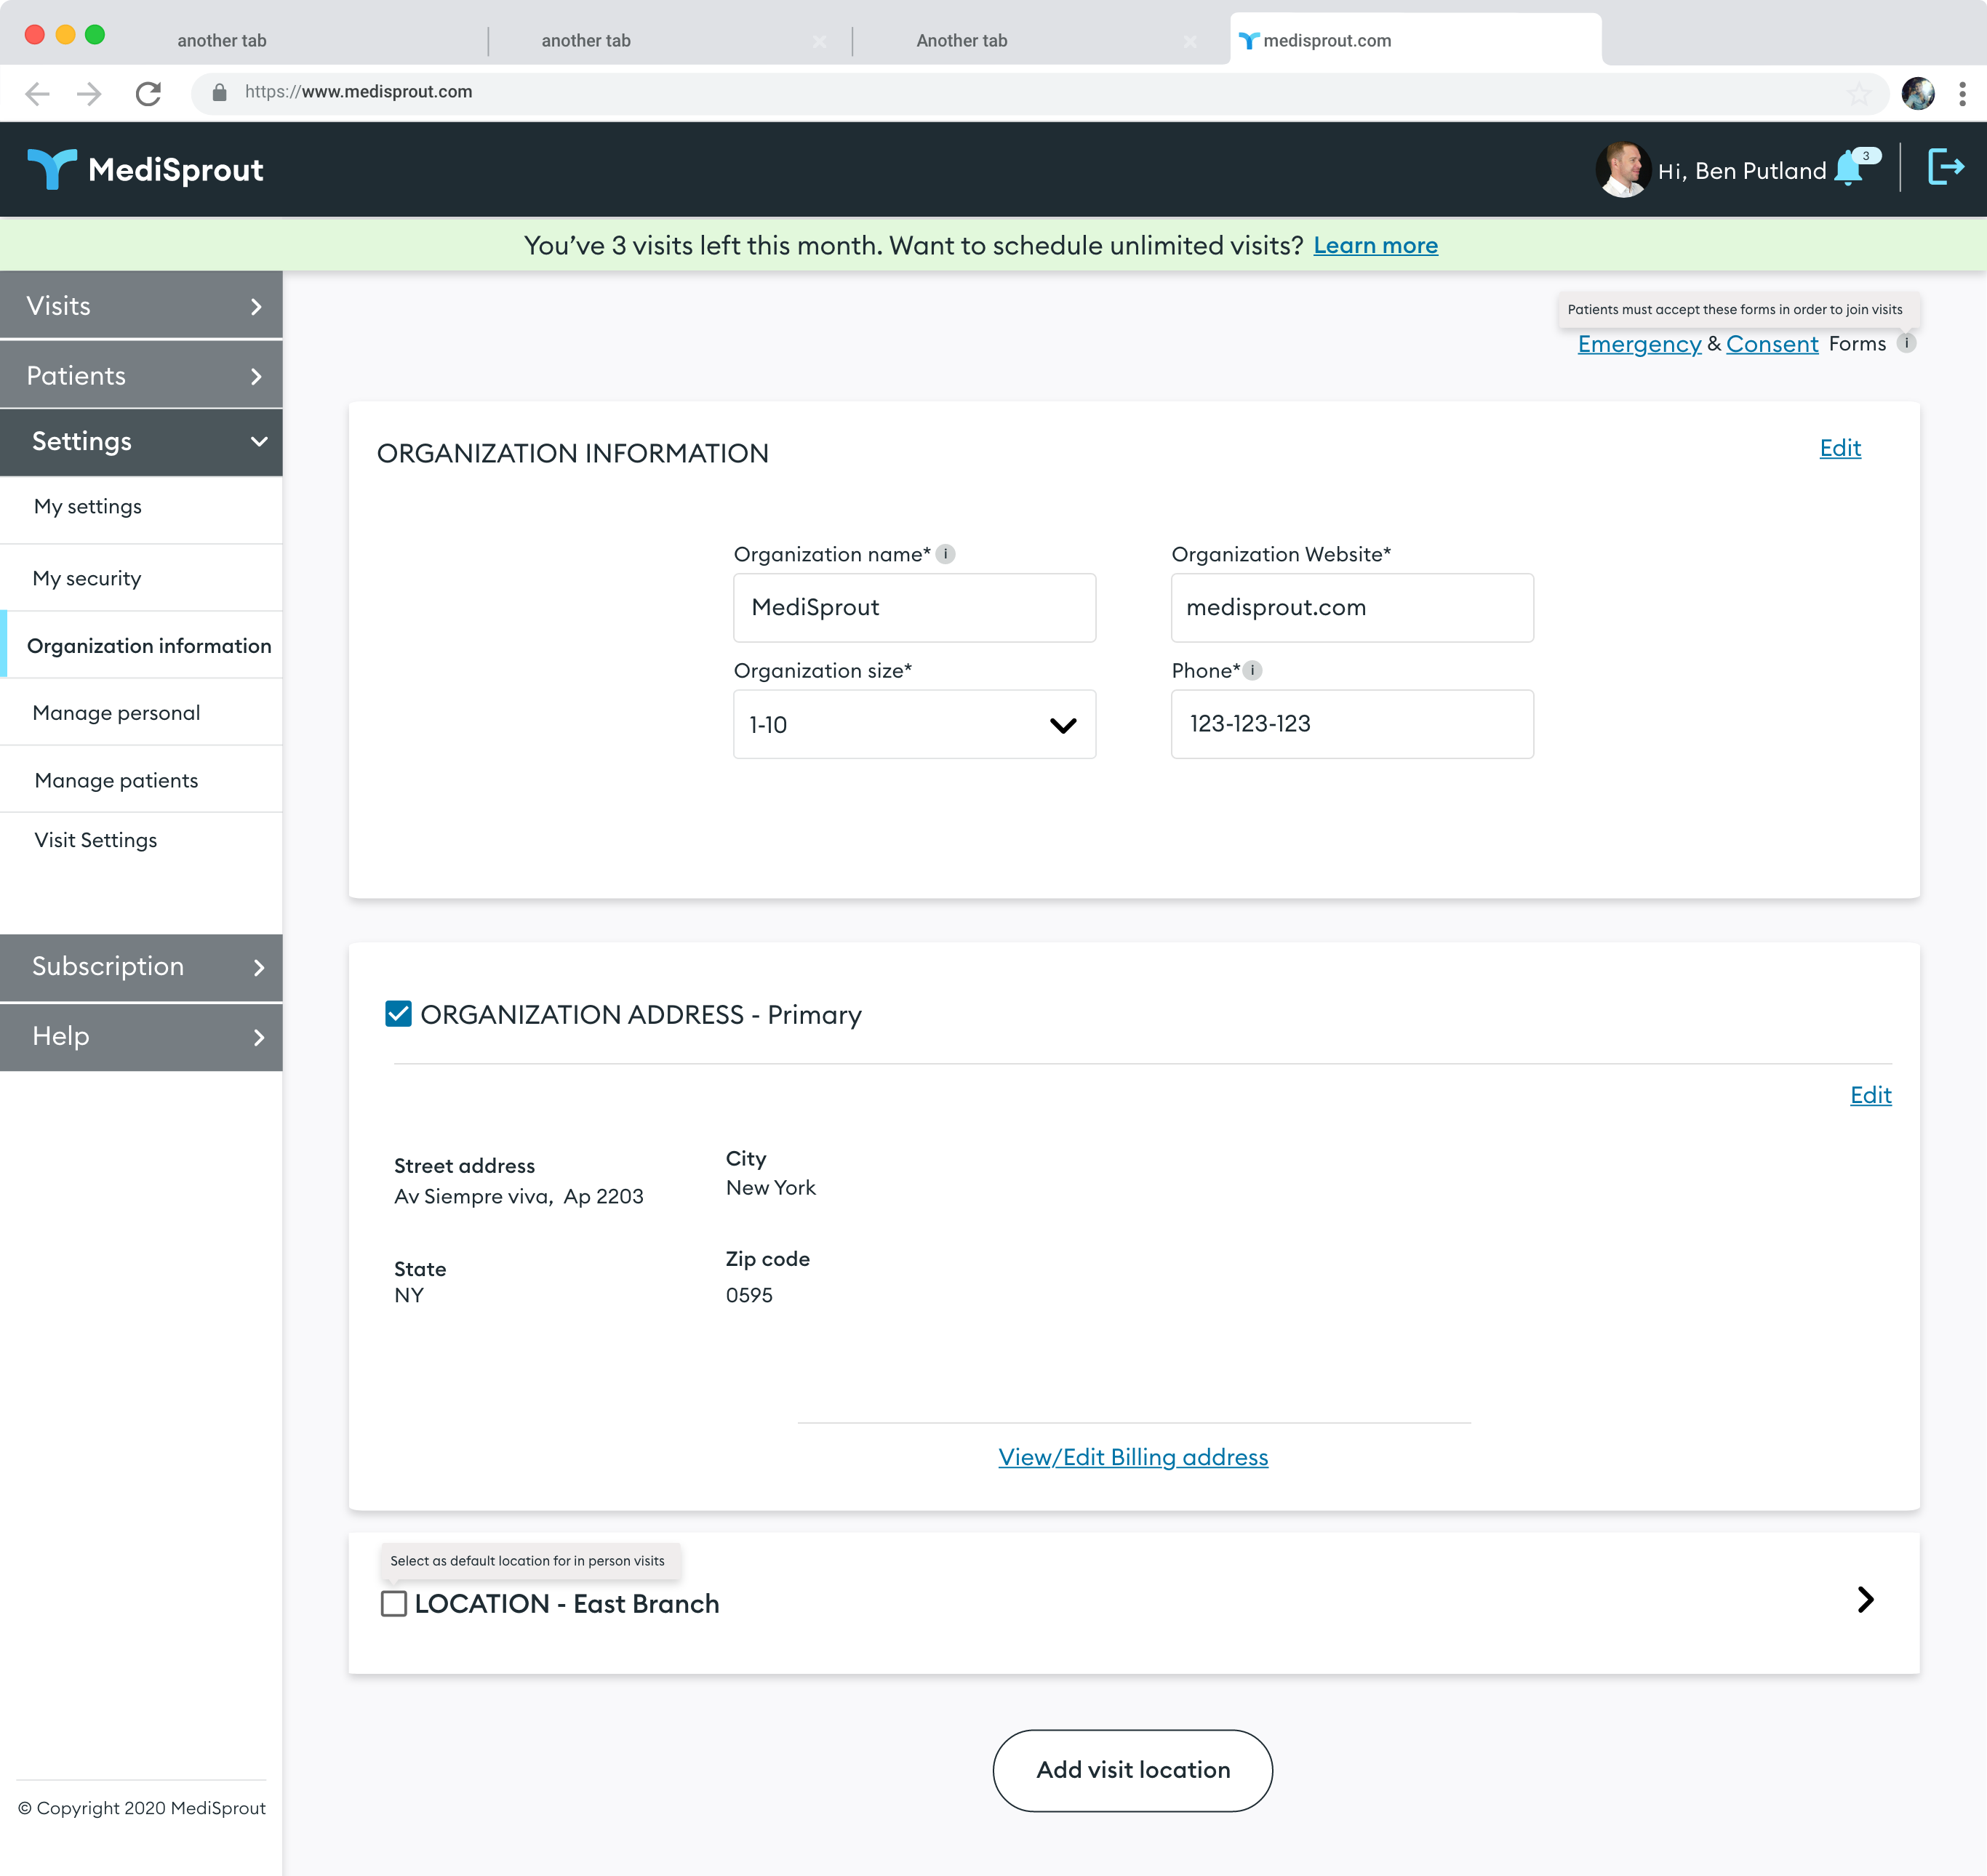Open the Organization size dropdown
Image resolution: width=1987 pixels, height=1876 pixels.
click(1063, 724)
